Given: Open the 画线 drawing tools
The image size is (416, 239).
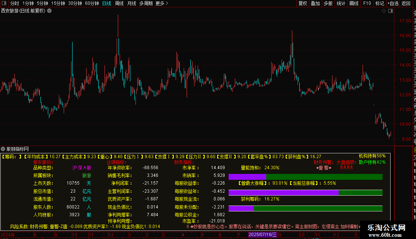Looking at the screenshot, I should (354, 3).
